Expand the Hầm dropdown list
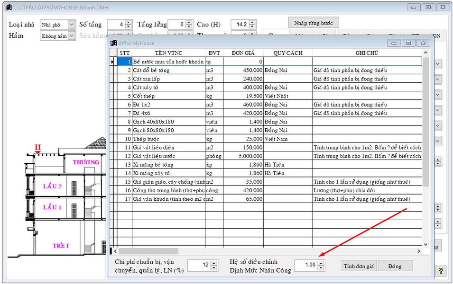 [71, 35]
